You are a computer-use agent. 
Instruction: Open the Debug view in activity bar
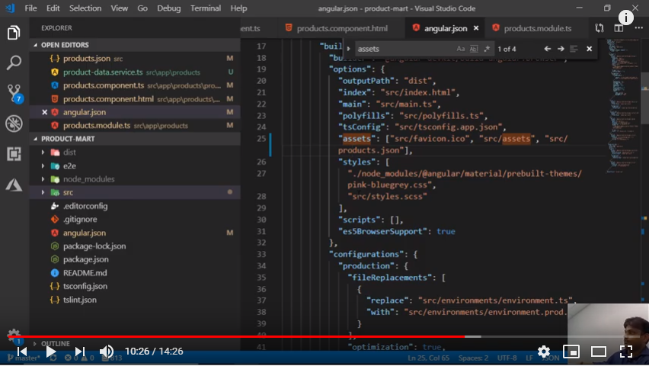pyautogui.click(x=14, y=124)
